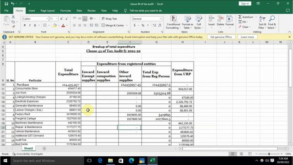Undo the last action

(x=12, y=4)
